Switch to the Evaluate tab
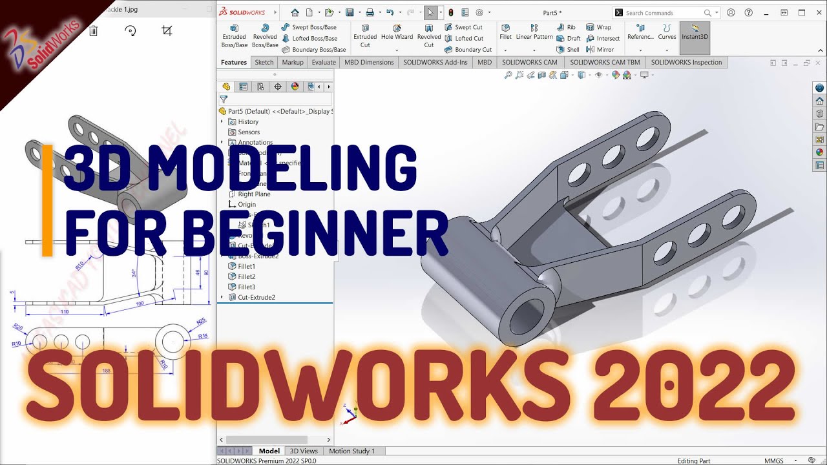Viewport: 827px width, 465px height. [324, 62]
